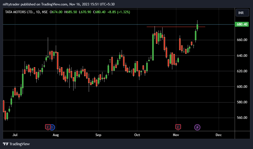
Task: Click the O674.00 open value
Action: (x=56, y=12)
